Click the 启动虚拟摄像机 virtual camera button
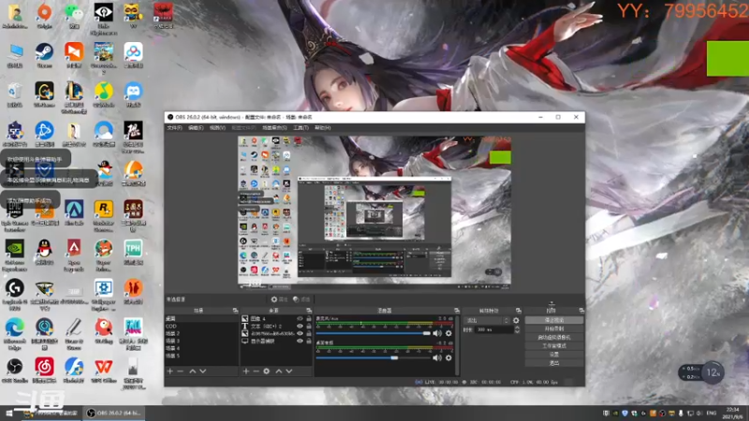This screenshot has width=749, height=421. [554, 338]
